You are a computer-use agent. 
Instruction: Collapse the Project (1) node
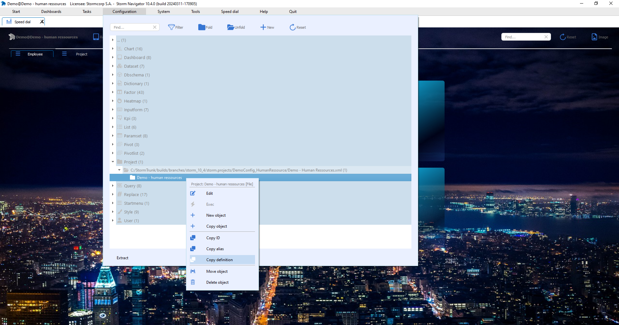[113, 162]
